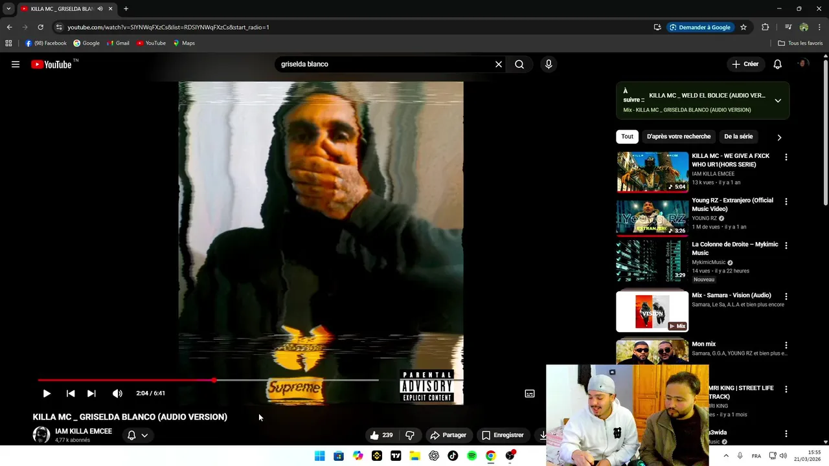Open the Young RZ Extranjero video thumbnail

652,217
